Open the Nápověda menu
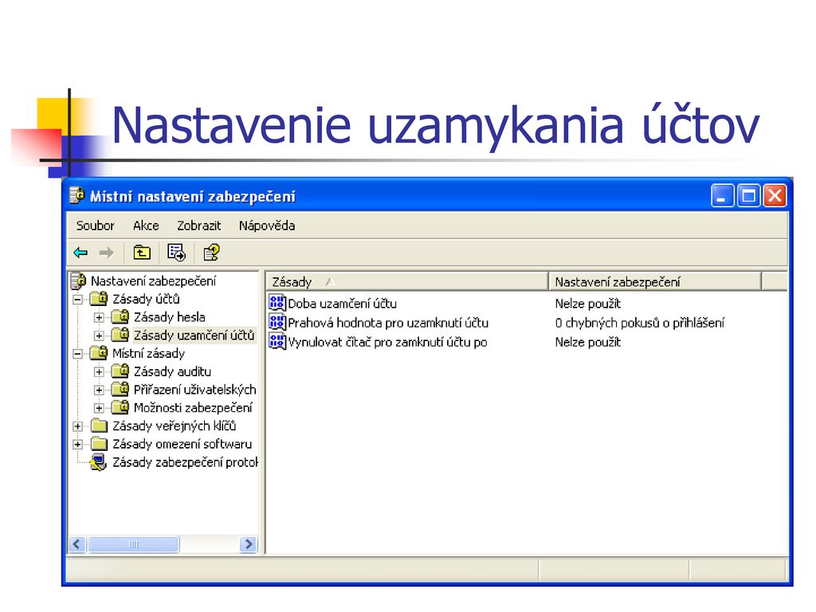 click(267, 226)
